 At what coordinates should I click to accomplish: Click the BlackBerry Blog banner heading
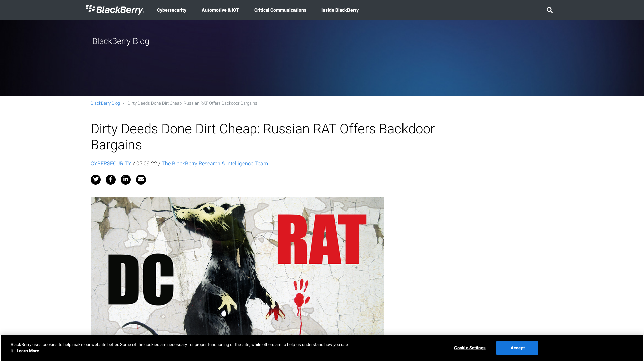121,41
